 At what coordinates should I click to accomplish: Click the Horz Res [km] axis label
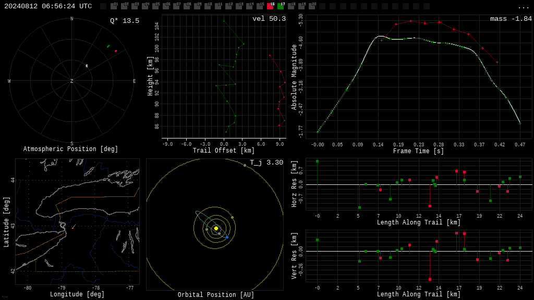click(294, 184)
